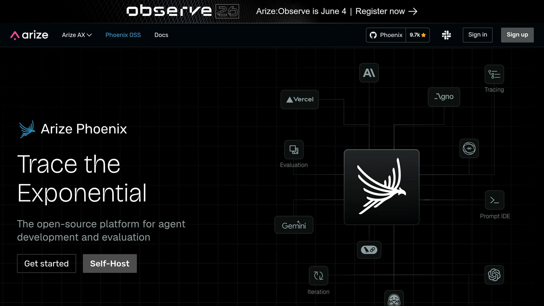This screenshot has height=306, width=544.
Task: Click the Register now arrow icon
Action: [x=413, y=11]
